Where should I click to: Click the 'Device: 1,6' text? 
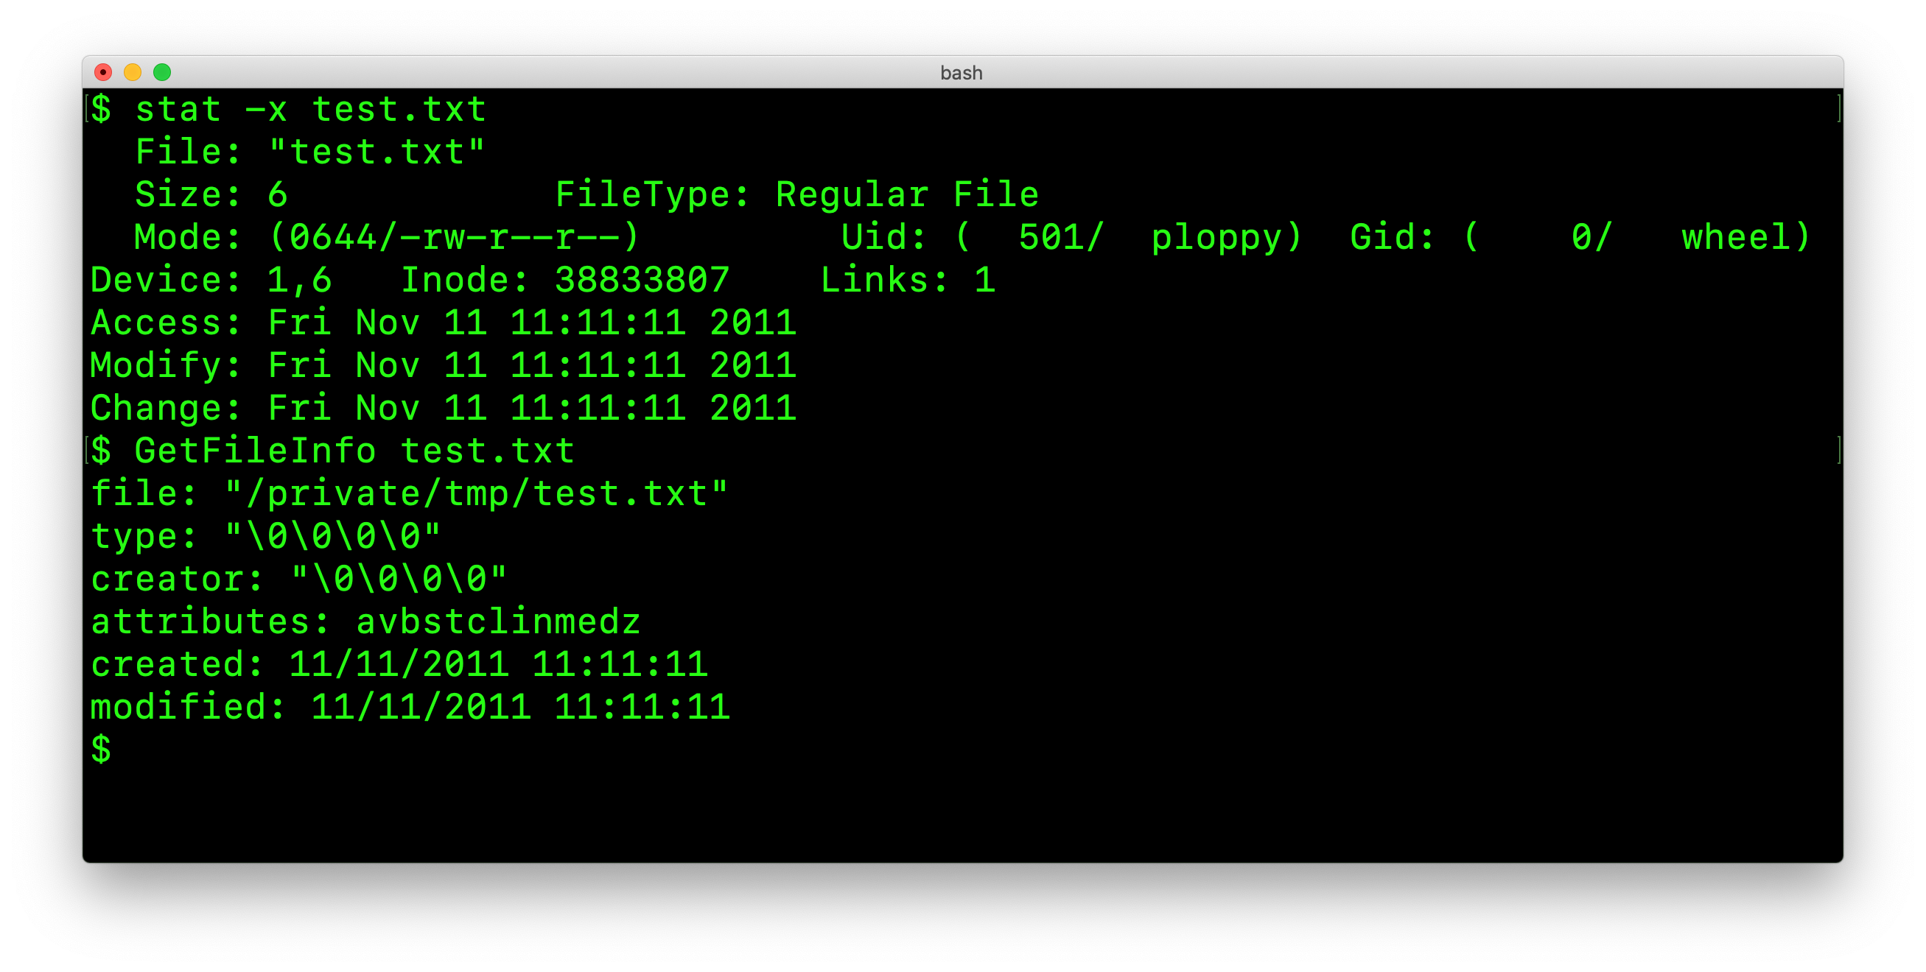[x=211, y=280]
